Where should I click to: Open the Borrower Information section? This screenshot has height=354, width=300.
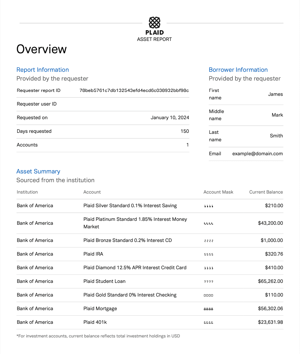pos(238,70)
